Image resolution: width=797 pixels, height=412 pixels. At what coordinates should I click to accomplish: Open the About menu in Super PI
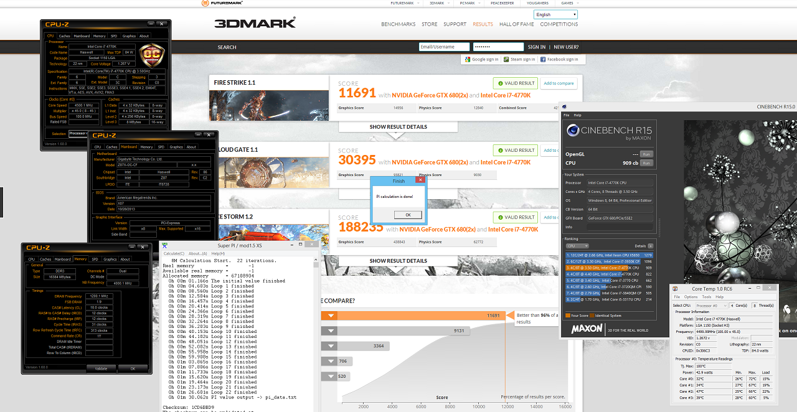(x=198, y=253)
